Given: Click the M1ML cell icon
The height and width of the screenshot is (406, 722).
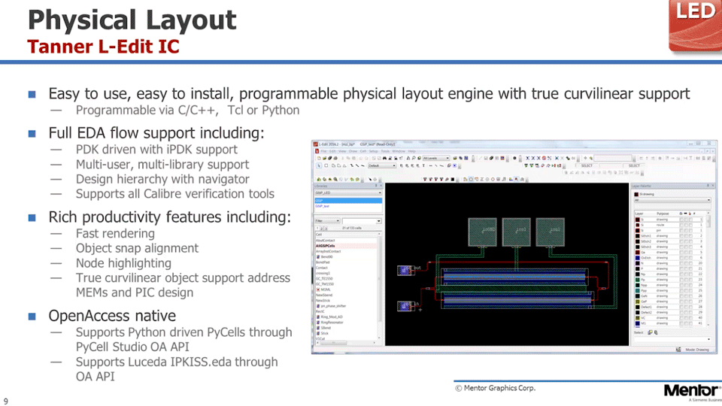Looking at the screenshot, I should [x=318, y=289].
